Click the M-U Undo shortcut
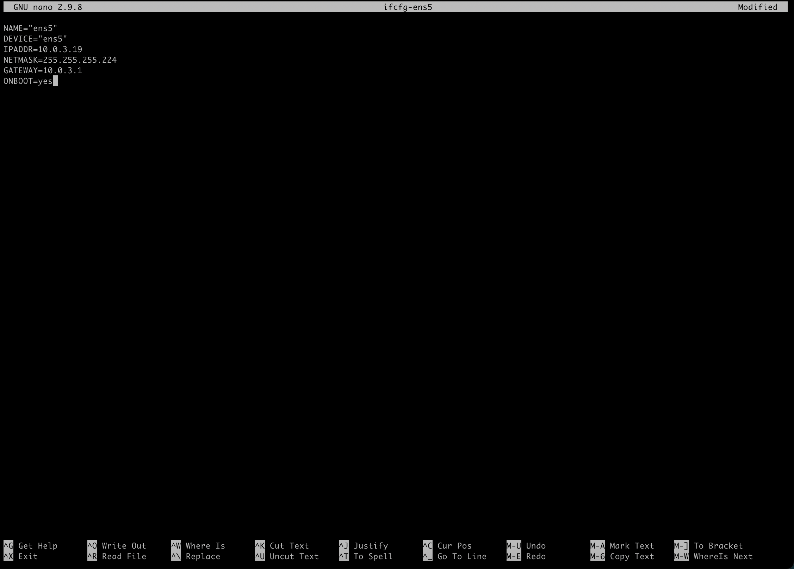 (x=526, y=546)
